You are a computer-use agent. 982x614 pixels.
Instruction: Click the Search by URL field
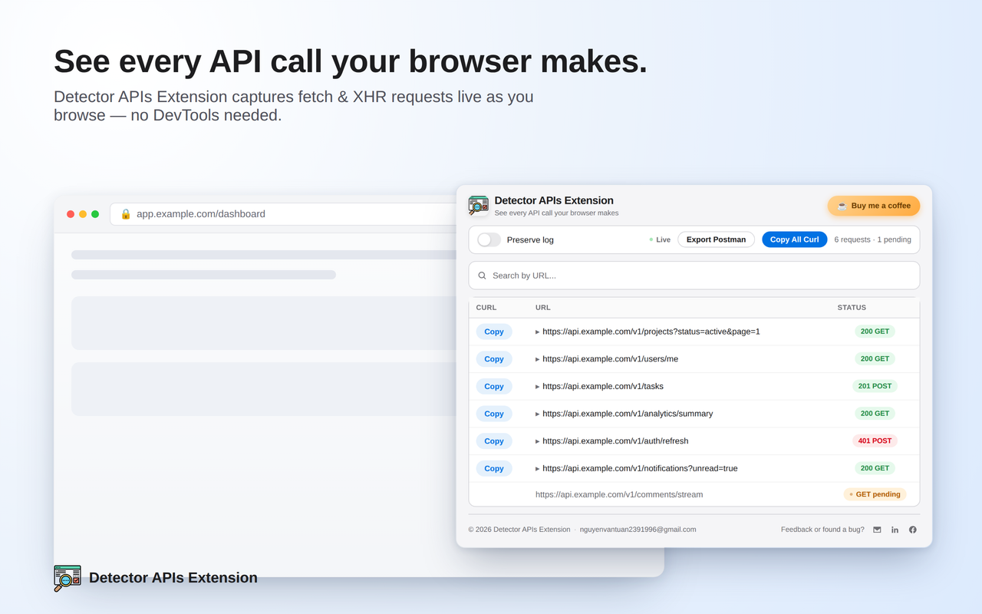(694, 276)
